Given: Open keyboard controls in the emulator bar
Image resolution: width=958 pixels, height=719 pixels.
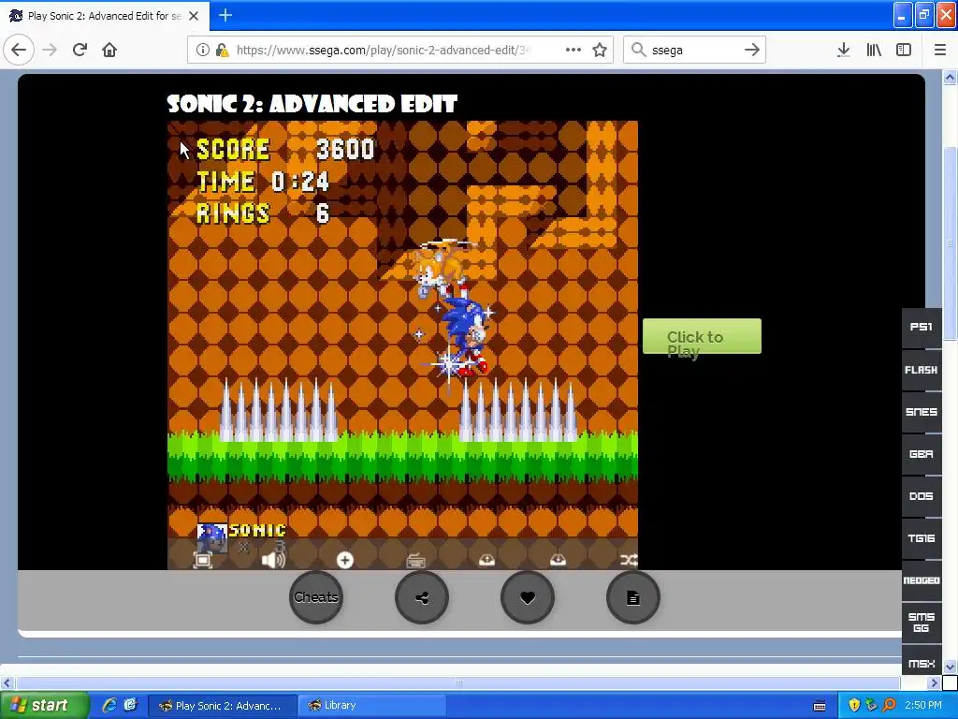Looking at the screenshot, I should click(x=415, y=560).
